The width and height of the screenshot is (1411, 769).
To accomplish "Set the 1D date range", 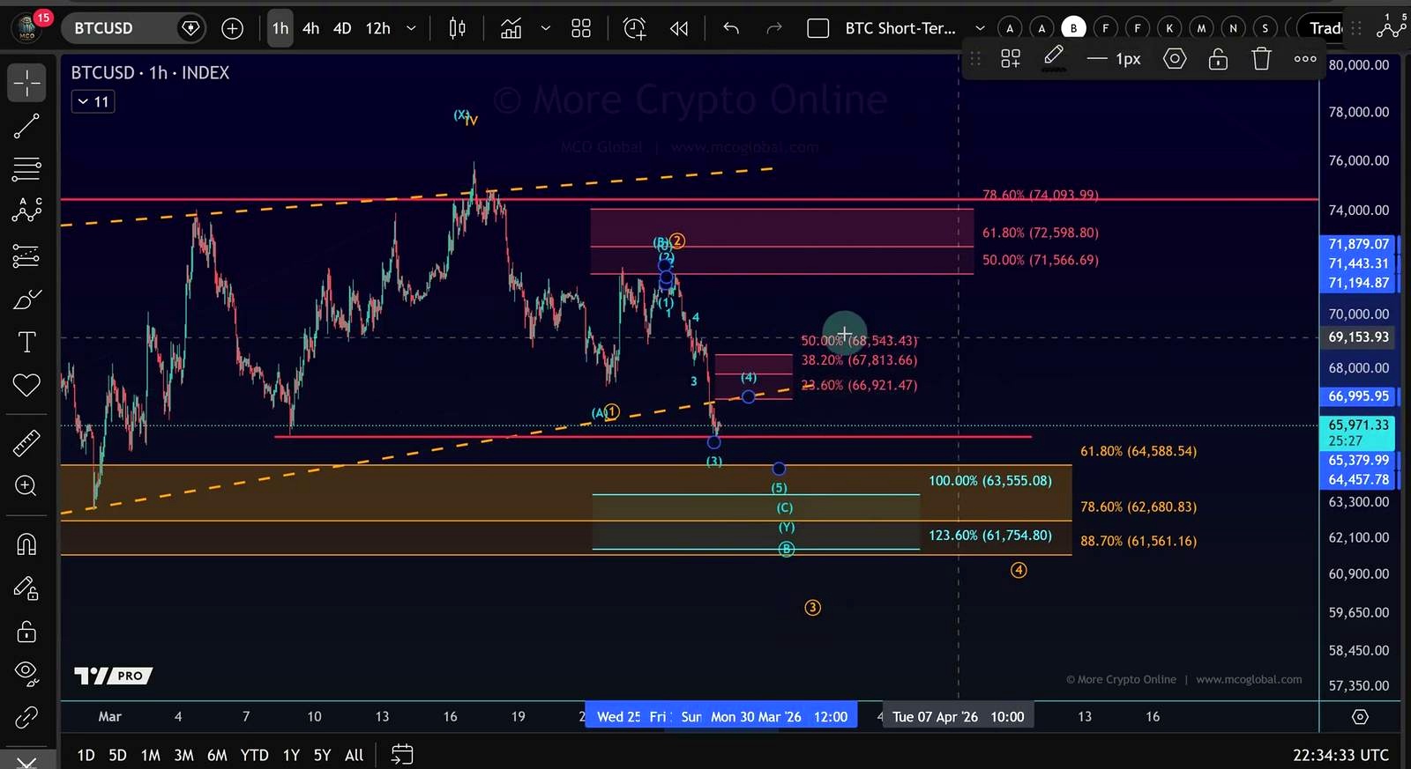I will coord(86,755).
